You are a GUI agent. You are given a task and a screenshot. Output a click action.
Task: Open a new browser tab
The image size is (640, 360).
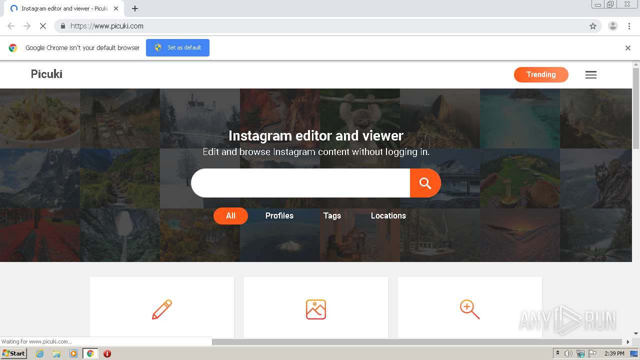135,8
